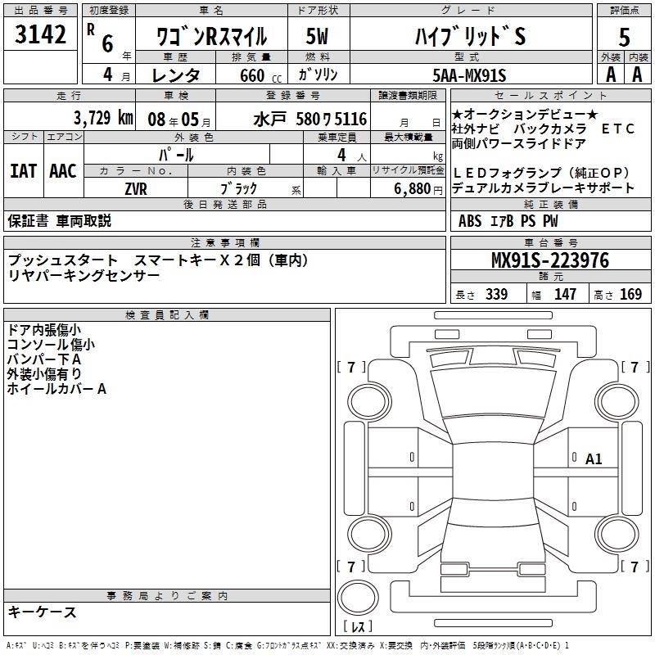The width and height of the screenshot is (655, 655).
Task: Click the LEDフォグランプ（純正OP） line
Action: coord(541,173)
